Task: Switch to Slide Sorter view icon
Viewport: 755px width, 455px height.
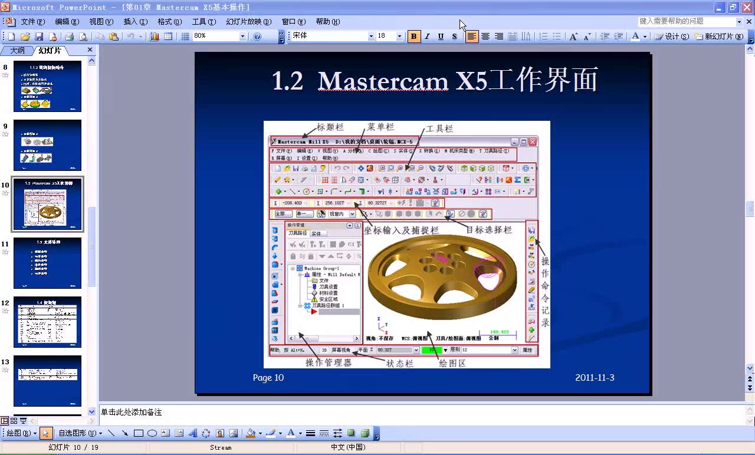Action: pos(14,421)
